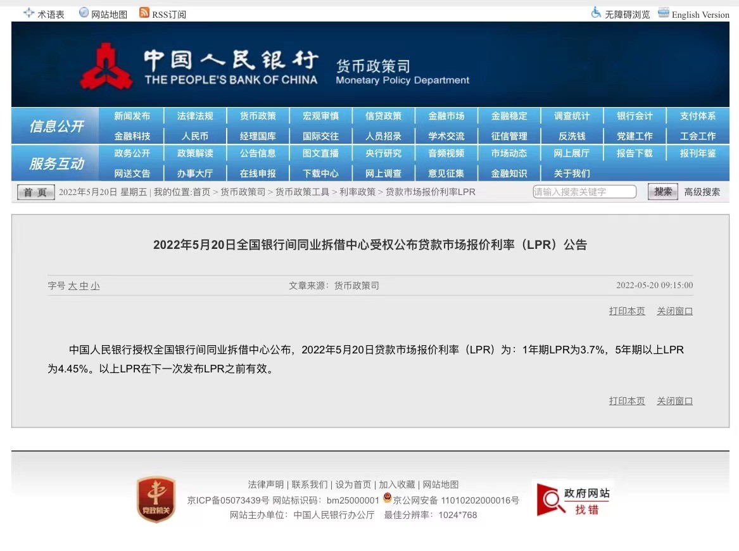Go to 图文直播 section
The height and width of the screenshot is (551, 739).
(x=320, y=153)
